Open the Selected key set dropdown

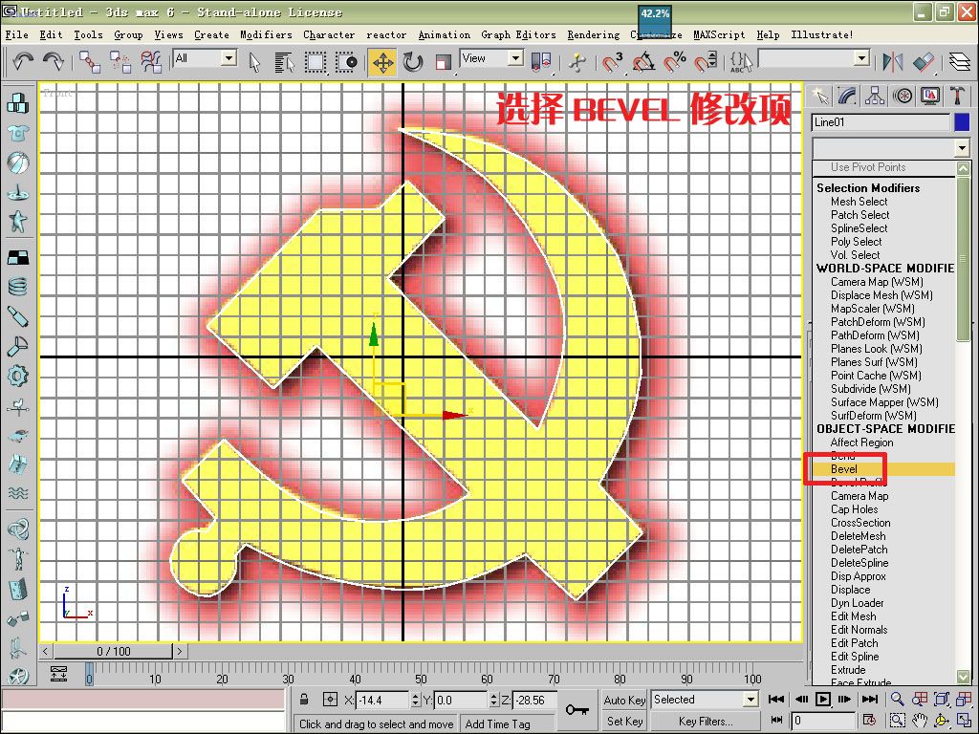705,700
